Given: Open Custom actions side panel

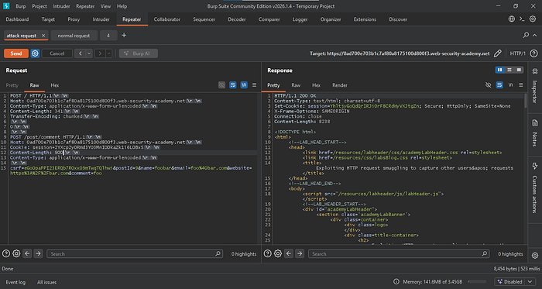Looking at the screenshot, I should 535,187.
